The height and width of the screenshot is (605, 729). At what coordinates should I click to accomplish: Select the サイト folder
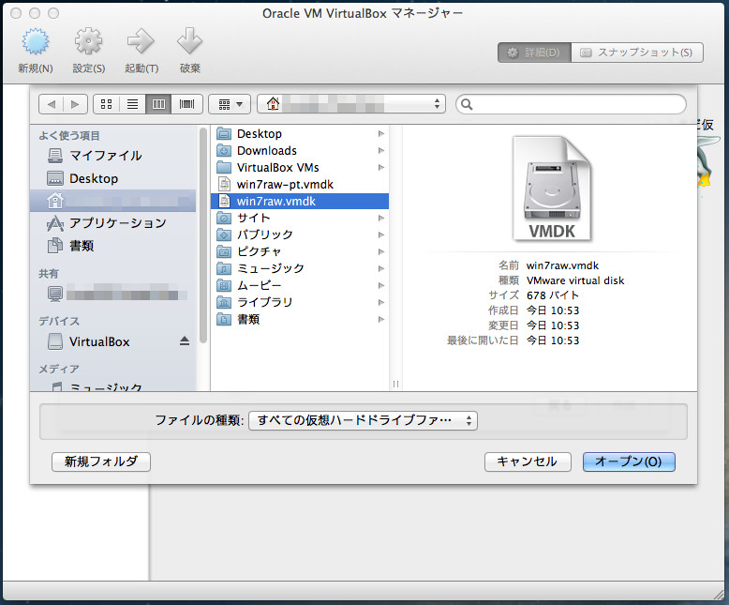pos(300,219)
